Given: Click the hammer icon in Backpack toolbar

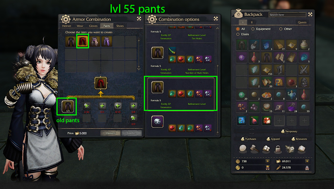Looking at the screenshot, I should click(254, 149).
